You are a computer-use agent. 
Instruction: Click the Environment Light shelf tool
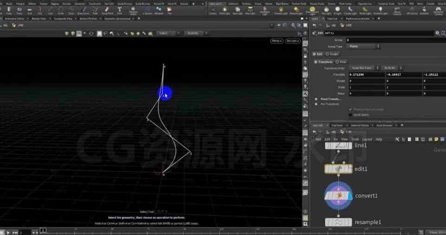click(312, 11)
